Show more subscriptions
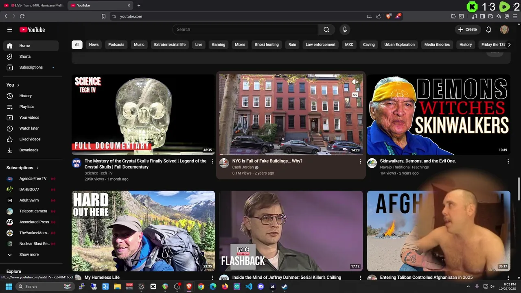 click(x=31, y=255)
